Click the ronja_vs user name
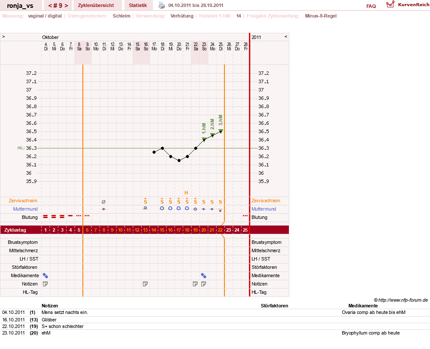Screen dimensions: 430x349 tap(20, 6)
